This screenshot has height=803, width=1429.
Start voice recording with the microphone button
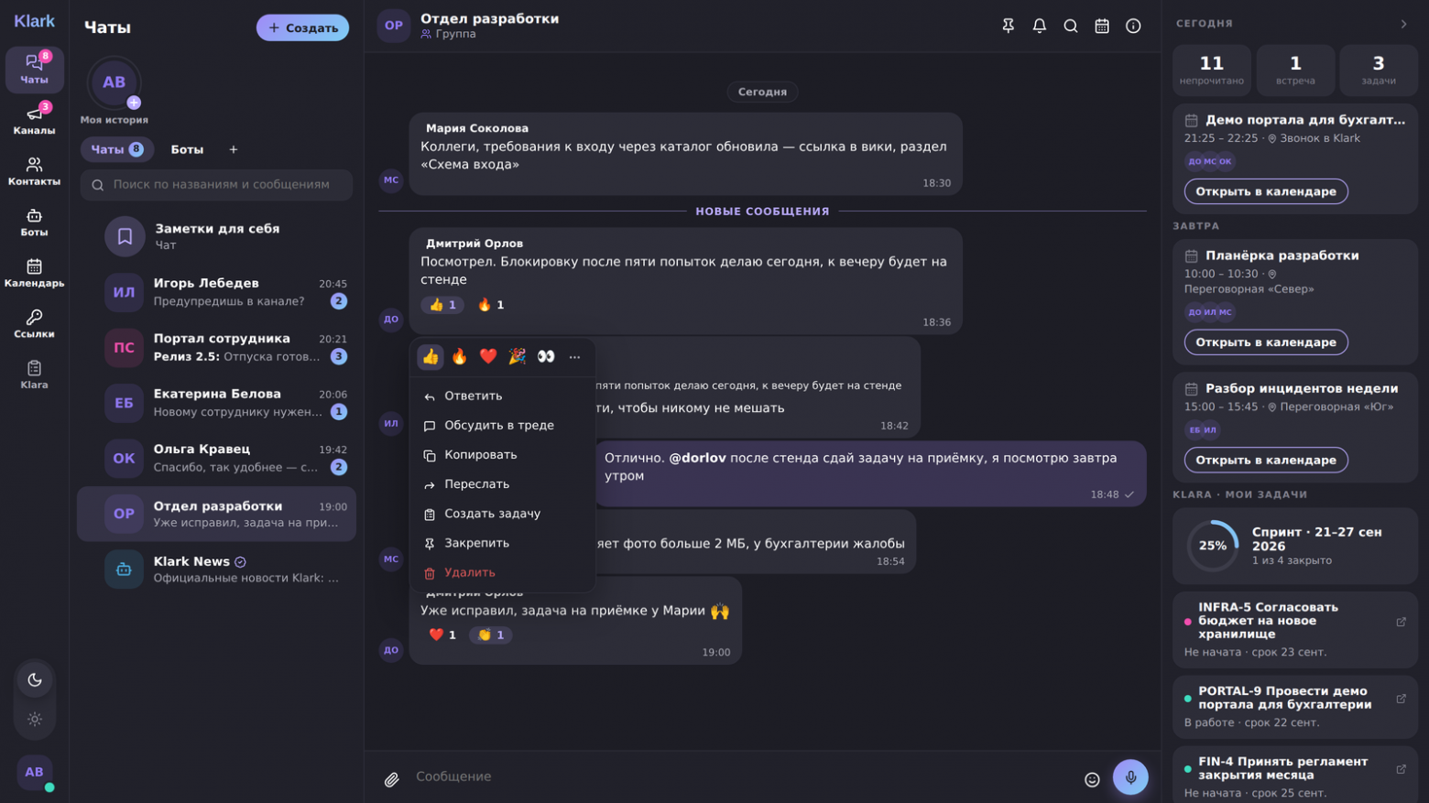(x=1130, y=777)
